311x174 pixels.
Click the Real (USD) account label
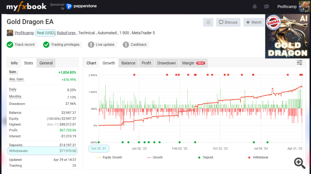tap(46, 33)
